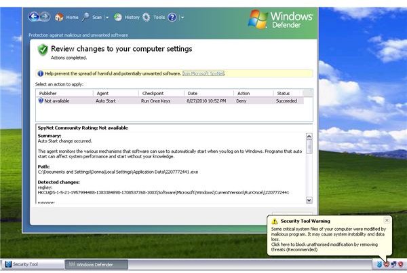Image resolution: width=407 pixels, height=273 pixels.
Task: Sort the list by Agent column
Action: pos(116,93)
